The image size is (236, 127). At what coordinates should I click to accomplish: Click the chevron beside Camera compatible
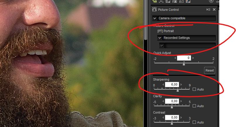(155, 18)
